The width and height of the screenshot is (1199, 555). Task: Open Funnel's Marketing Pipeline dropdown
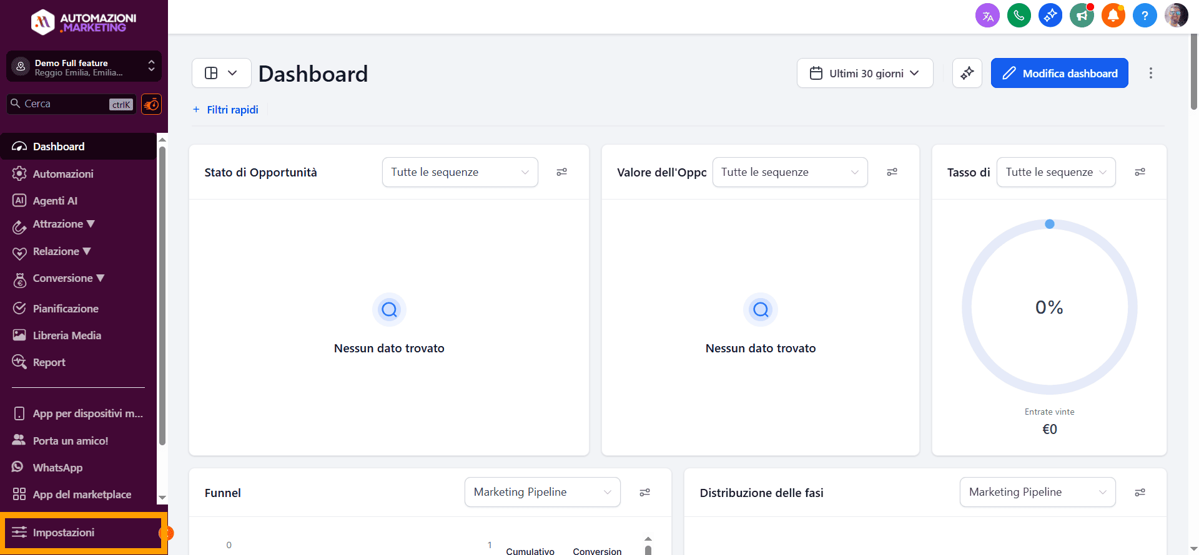[542, 492]
